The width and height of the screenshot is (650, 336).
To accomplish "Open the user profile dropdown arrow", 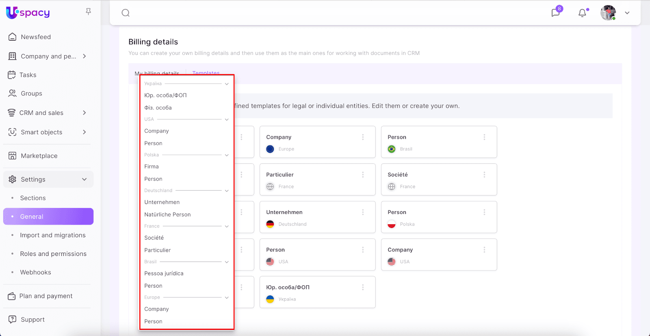I will point(627,13).
